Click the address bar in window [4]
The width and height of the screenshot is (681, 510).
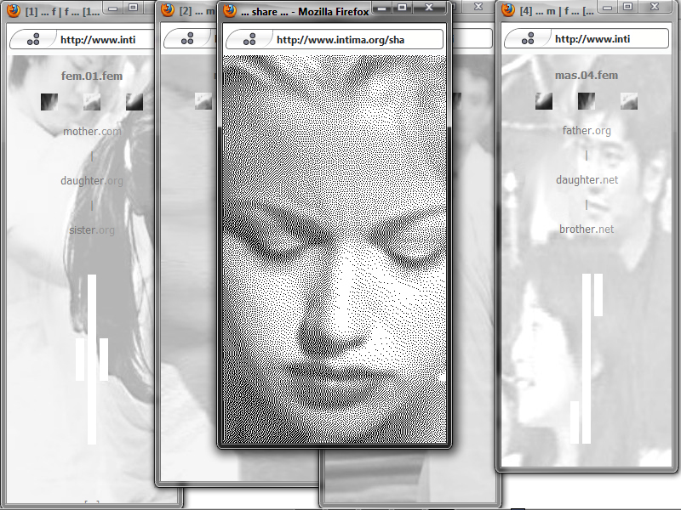point(596,39)
